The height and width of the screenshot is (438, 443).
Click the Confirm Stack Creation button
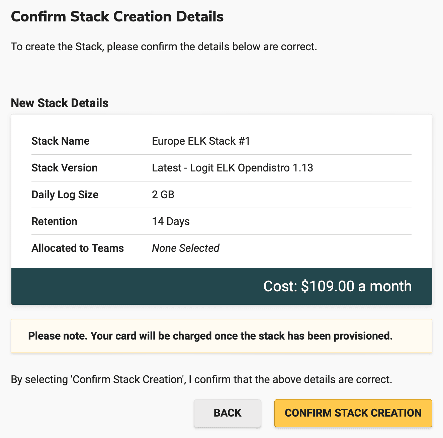click(x=353, y=413)
